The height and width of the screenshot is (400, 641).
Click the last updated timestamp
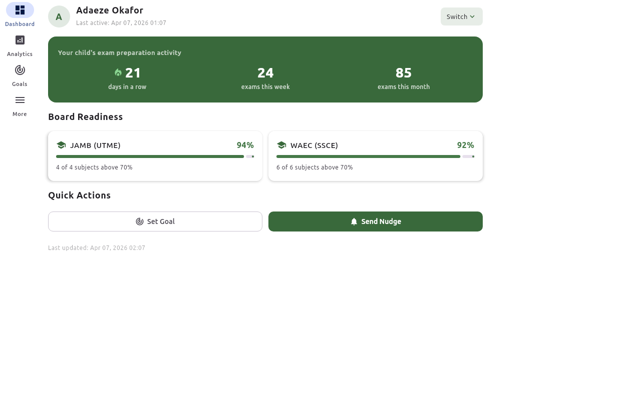pos(96,247)
